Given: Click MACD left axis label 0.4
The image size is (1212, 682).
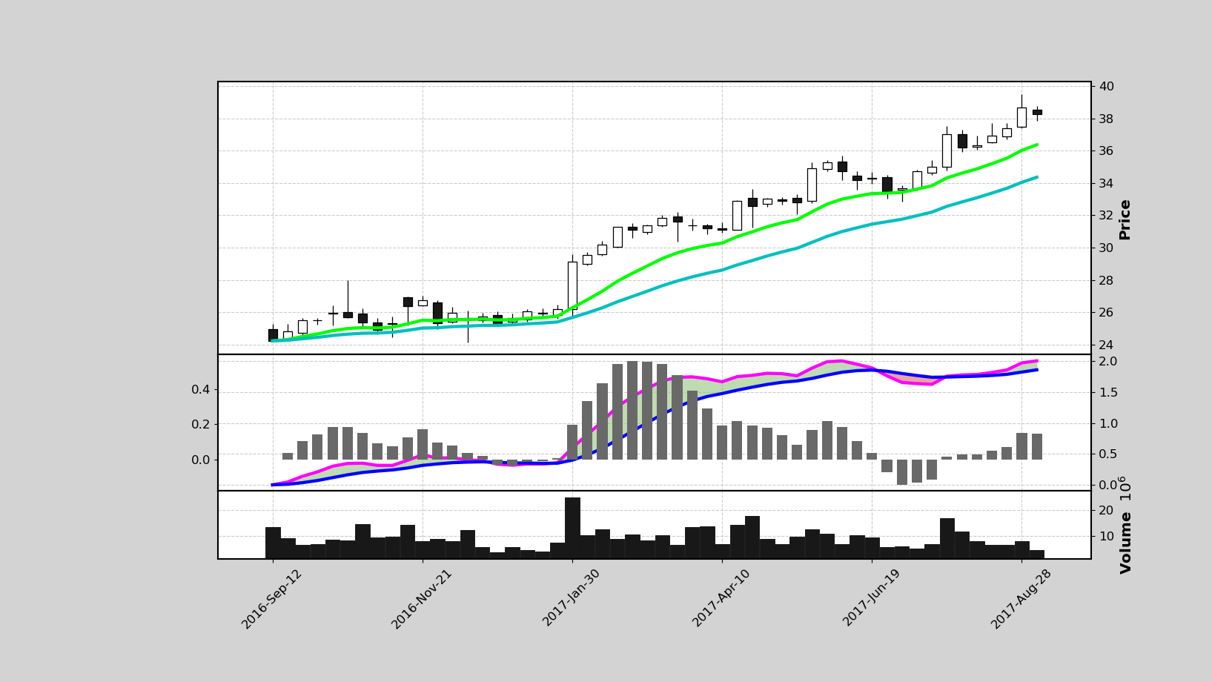Looking at the screenshot, I should 201,390.
